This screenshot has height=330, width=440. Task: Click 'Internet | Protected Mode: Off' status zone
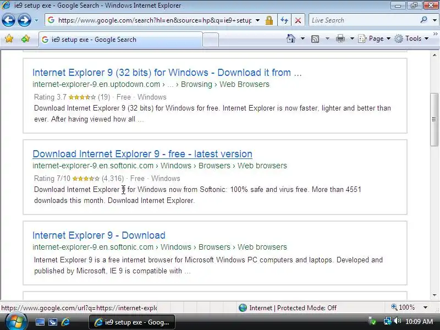[288, 308]
